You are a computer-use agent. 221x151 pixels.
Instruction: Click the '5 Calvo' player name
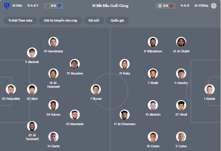pyautogui.click(x=181, y=146)
